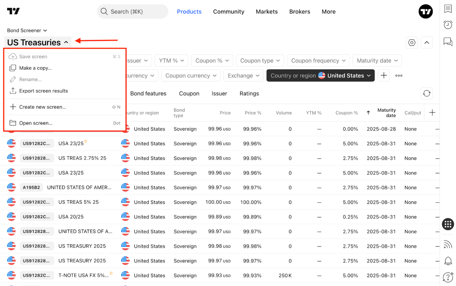Open the USA 20/25 bond name

[71, 217]
